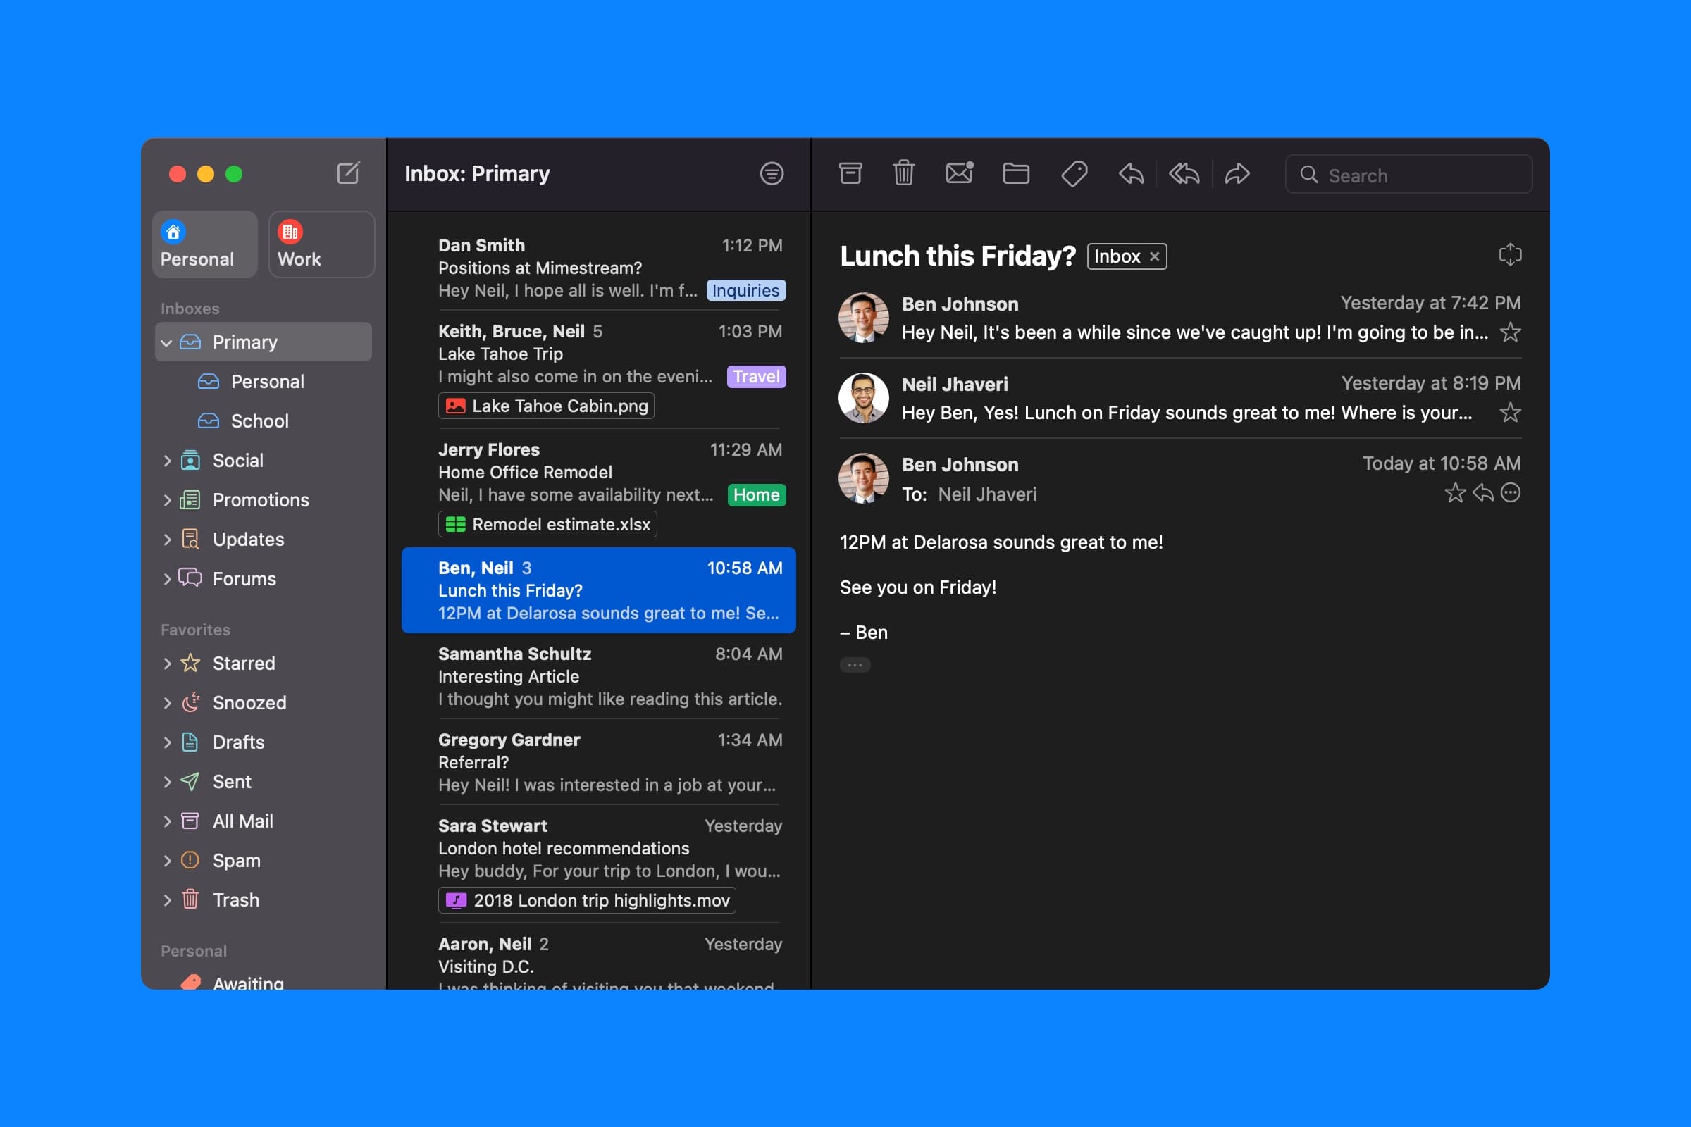
Task: Star Neil Jhaveri's 8:19 PM message
Action: coord(1511,413)
